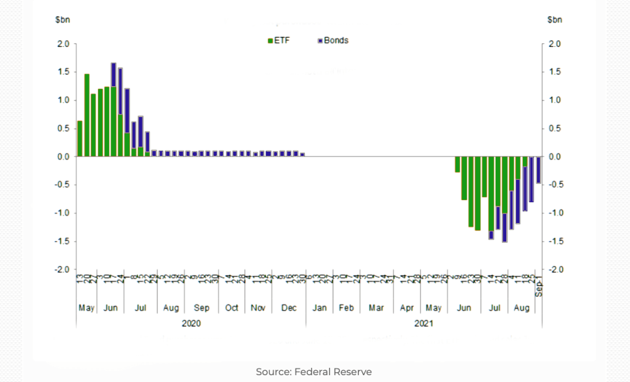Click the last blue bar at Sep-1
This screenshot has height=382, width=630.
538,169
